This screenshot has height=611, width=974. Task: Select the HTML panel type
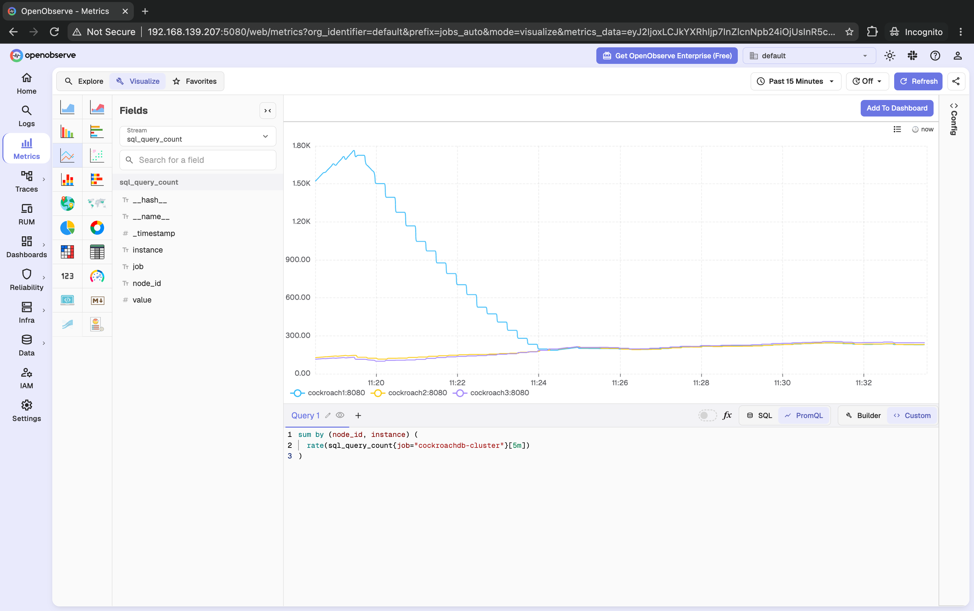(67, 300)
